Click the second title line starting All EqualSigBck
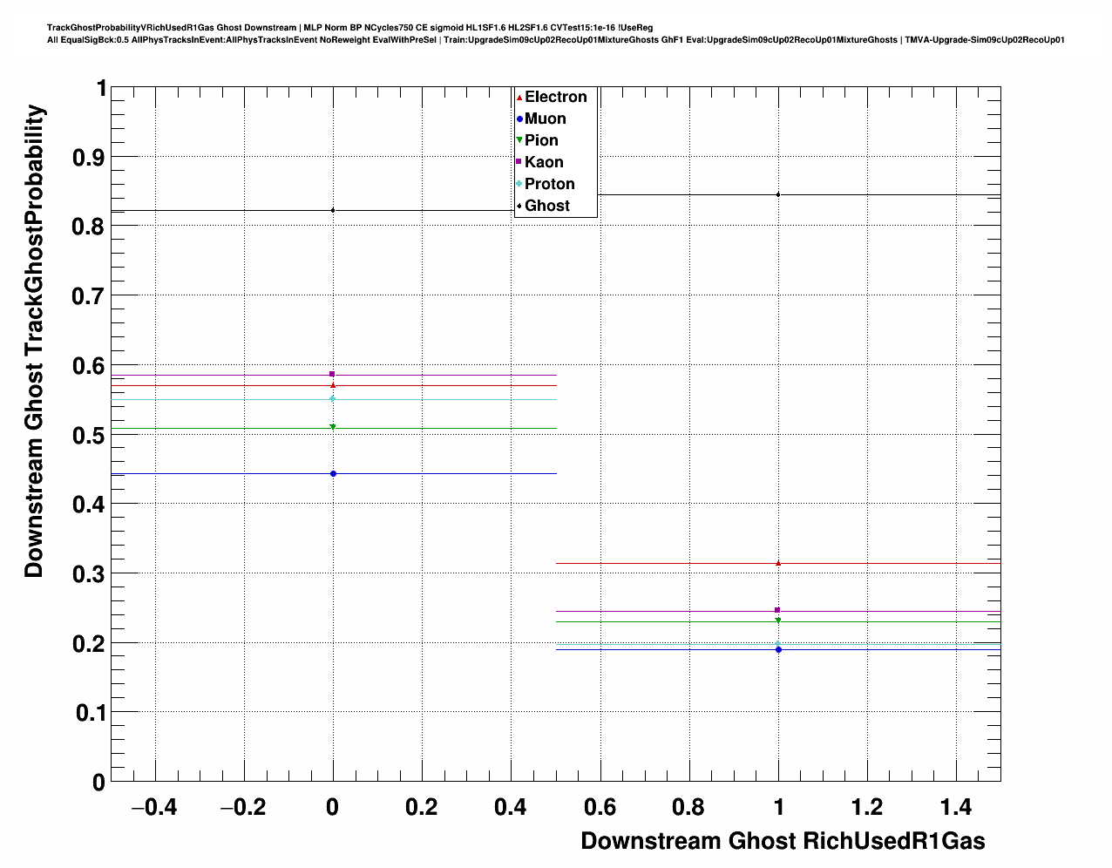Viewport: 1112px width, 868px height. tap(556, 40)
